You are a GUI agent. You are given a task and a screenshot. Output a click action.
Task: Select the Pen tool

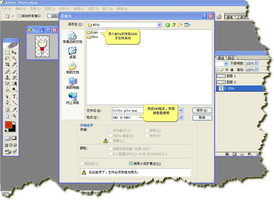click(7, 103)
